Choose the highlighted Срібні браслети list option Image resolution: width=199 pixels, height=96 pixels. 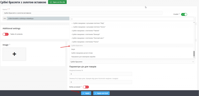(131, 46)
